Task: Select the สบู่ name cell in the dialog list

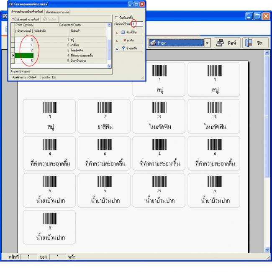Action: (88, 40)
